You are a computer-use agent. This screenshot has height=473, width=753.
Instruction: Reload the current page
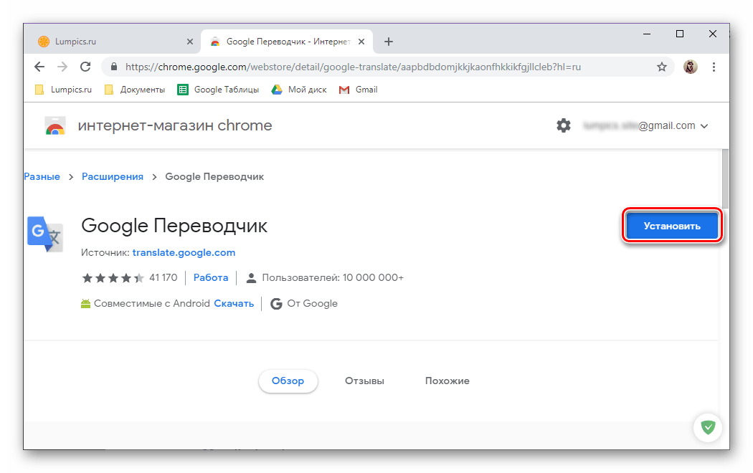pyautogui.click(x=85, y=67)
